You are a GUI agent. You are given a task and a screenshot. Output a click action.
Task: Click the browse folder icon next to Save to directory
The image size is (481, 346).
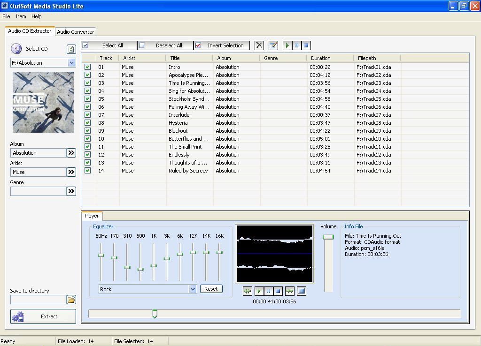tap(72, 299)
